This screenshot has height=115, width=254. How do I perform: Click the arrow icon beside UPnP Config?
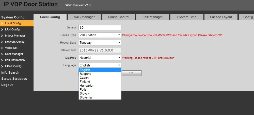tap(2, 67)
